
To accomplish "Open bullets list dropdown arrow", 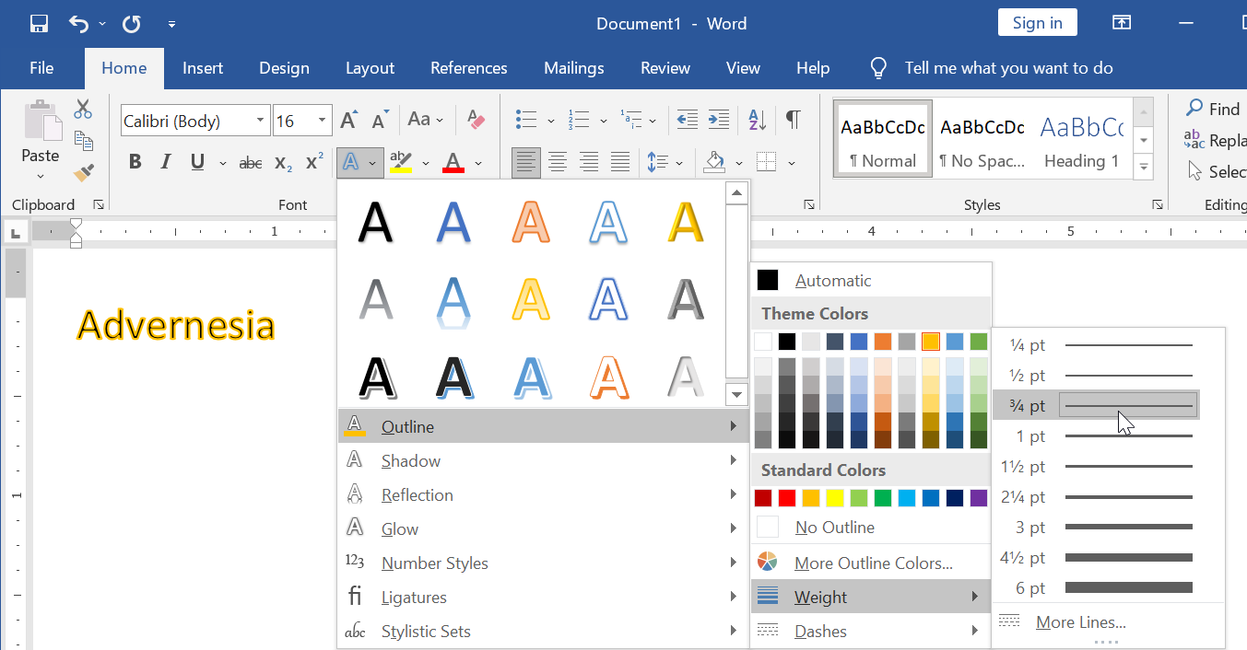I will 551,121.
